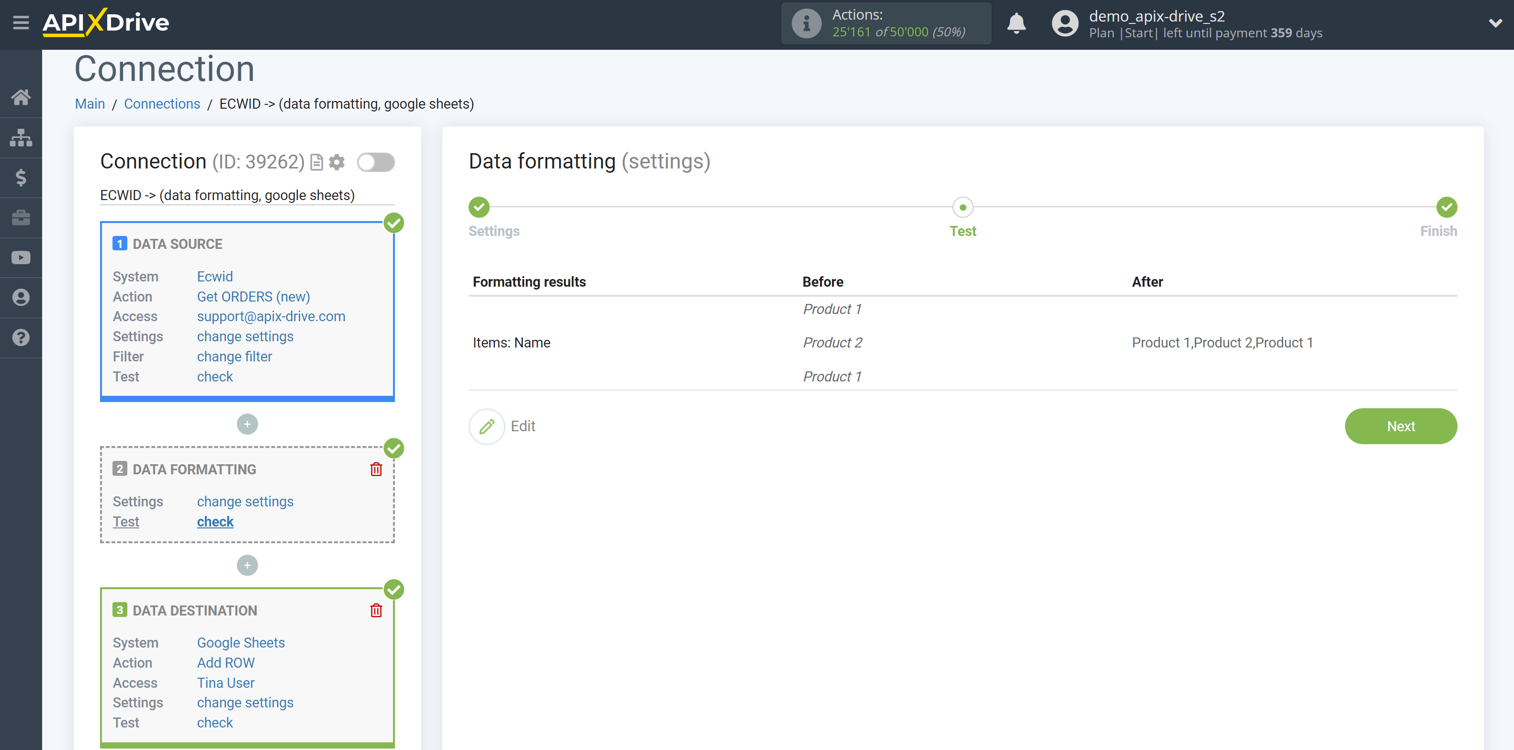Click the Edit pencil icon
The width and height of the screenshot is (1514, 750).
tap(487, 426)
